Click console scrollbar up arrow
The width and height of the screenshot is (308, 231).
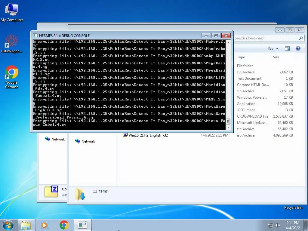point(228,42)
